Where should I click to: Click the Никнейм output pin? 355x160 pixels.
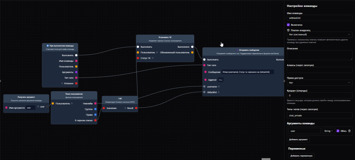[95, 104]
